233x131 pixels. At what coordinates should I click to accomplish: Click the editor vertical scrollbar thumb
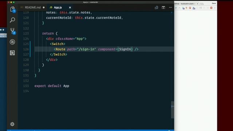(x=172, y=110)
